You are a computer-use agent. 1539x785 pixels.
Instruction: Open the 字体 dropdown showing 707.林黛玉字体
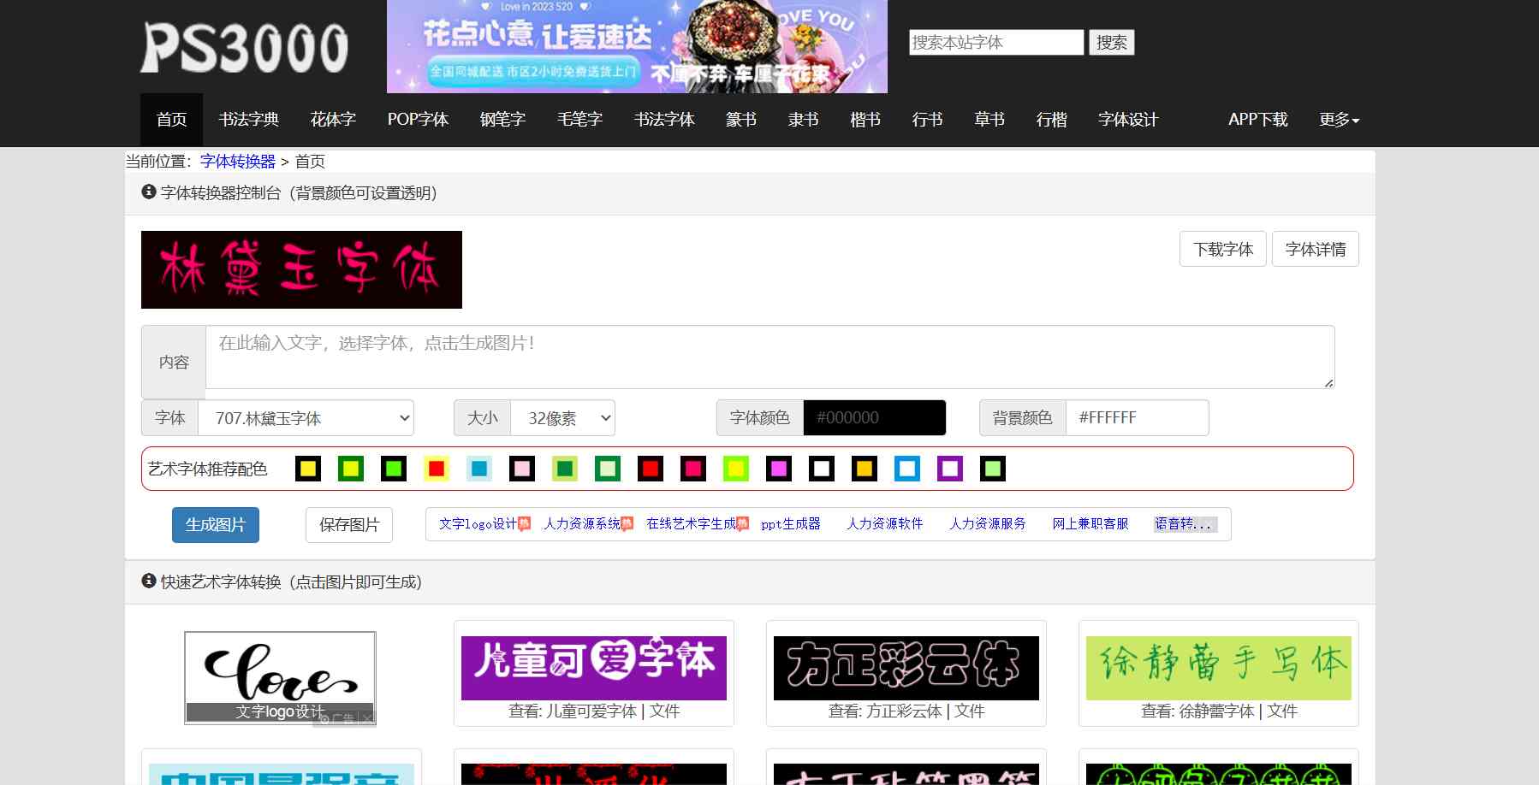pyautogui.click(x=306, y=418)
